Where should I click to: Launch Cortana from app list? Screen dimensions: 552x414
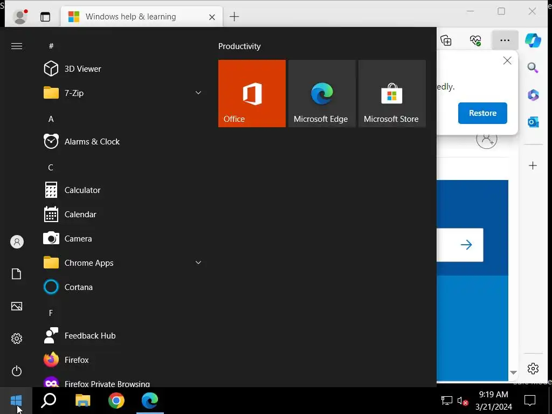123,287
